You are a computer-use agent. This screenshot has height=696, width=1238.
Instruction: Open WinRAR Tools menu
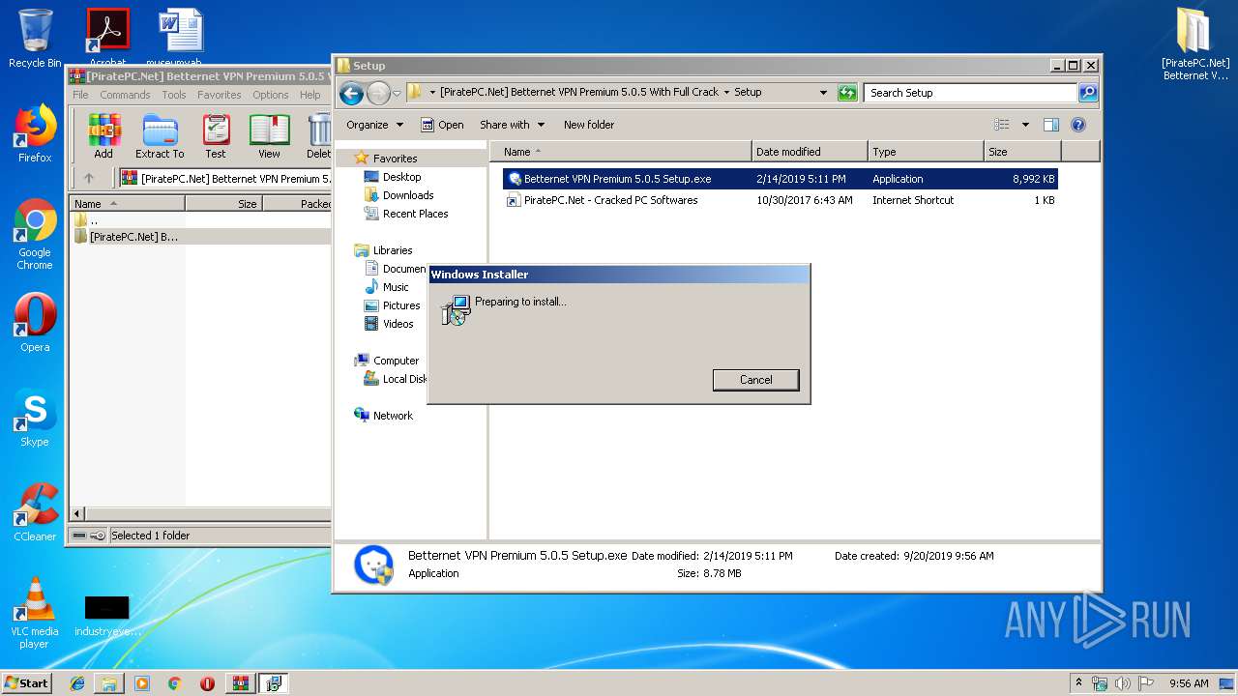coord(174,95)
